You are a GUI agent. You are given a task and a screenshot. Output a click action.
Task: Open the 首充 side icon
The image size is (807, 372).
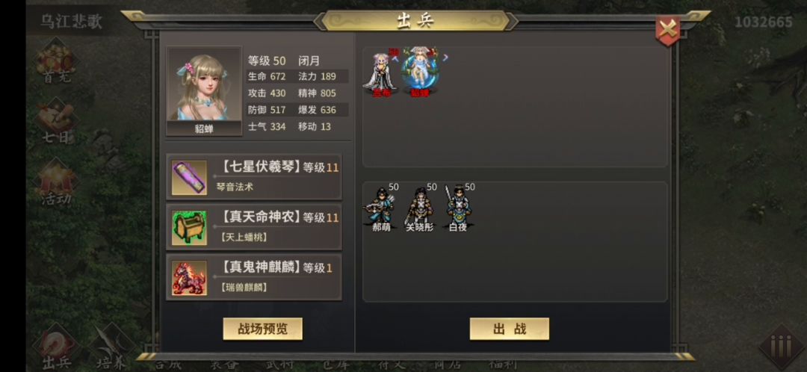(57, 64)
